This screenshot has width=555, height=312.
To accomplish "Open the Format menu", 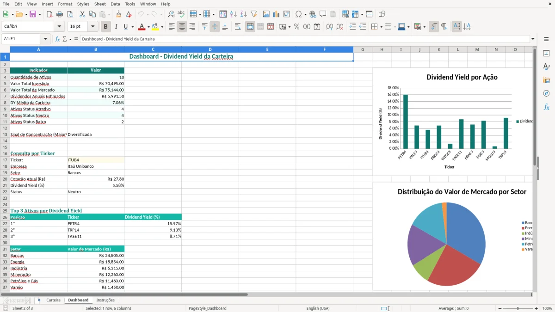I will [65, 4].
